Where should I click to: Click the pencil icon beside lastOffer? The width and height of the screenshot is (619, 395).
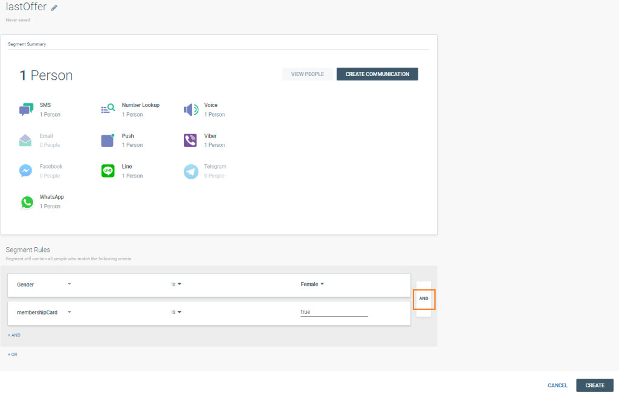54,8
